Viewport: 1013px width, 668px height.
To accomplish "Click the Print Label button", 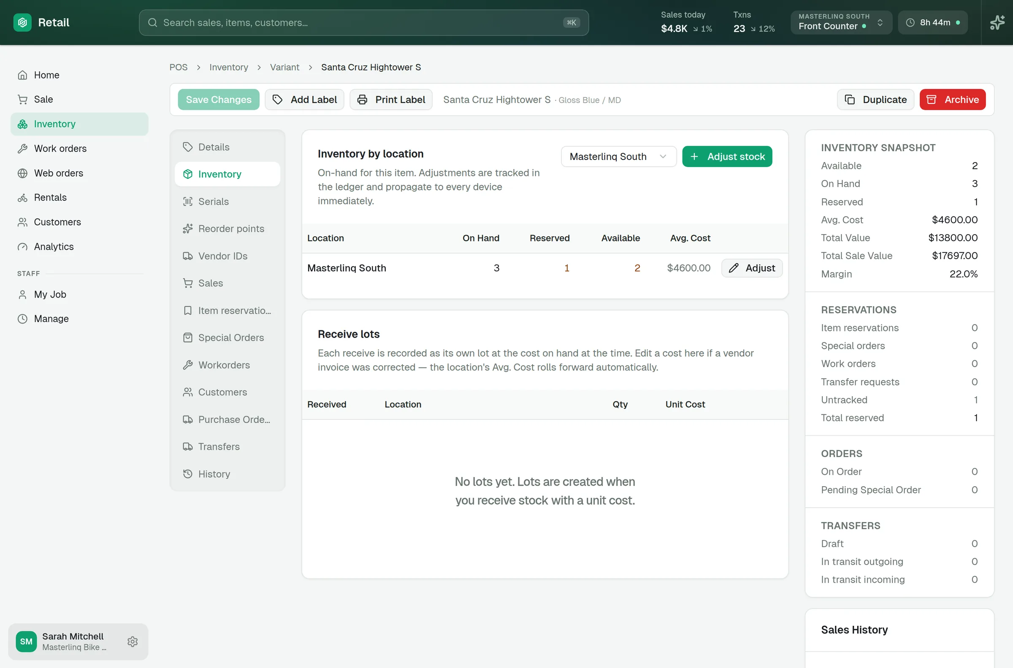I will coord(391,100).
